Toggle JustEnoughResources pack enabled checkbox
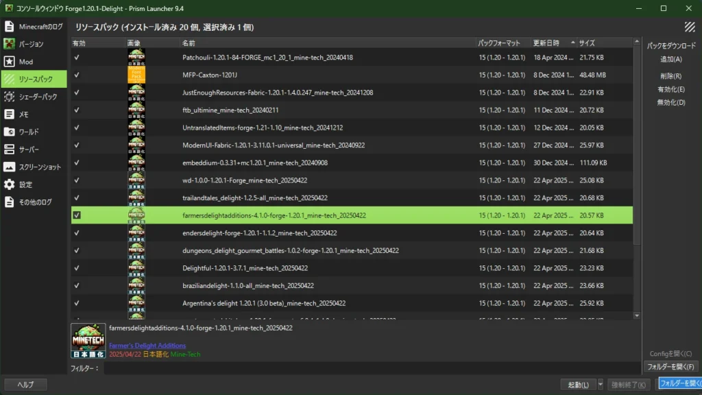 point(77,93)
